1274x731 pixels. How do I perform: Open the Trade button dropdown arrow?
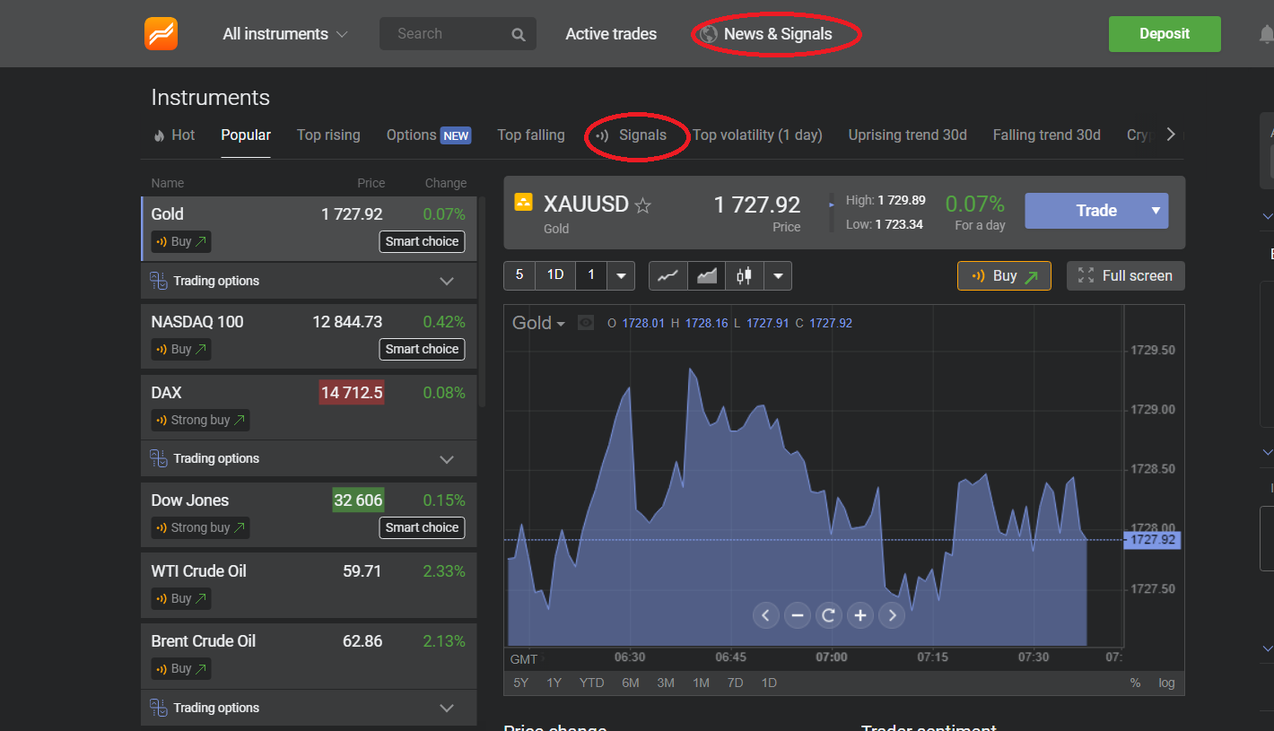[1156, 211]
